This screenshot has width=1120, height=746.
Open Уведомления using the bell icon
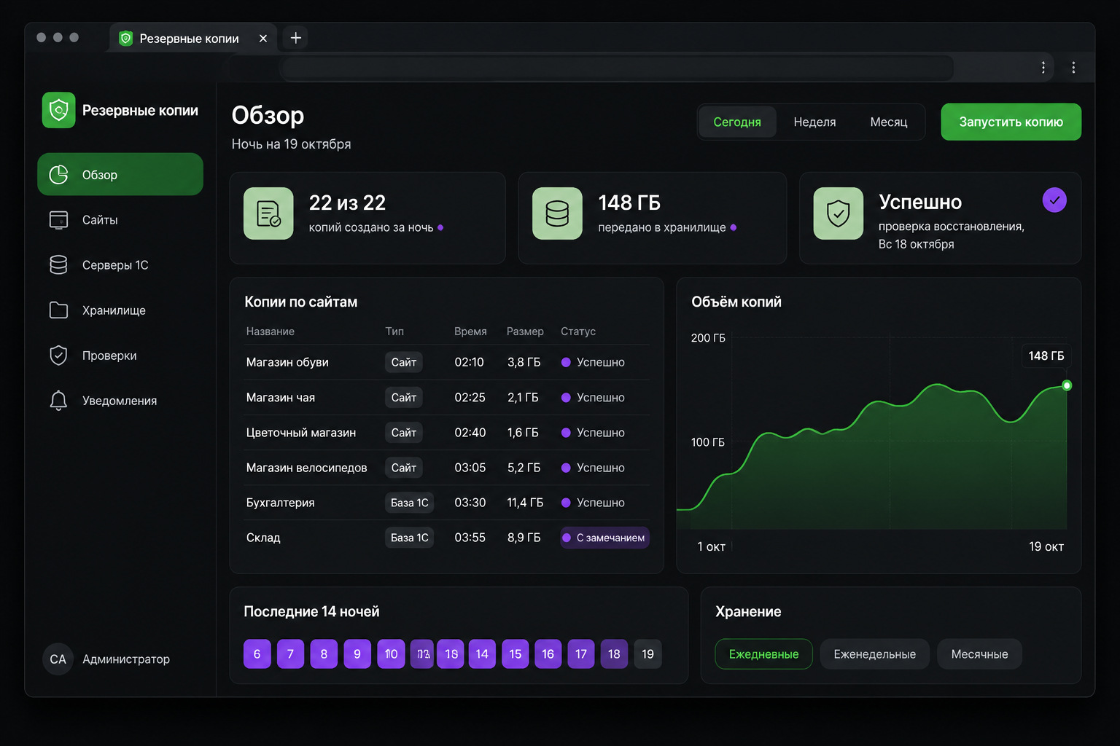point(58,401)
